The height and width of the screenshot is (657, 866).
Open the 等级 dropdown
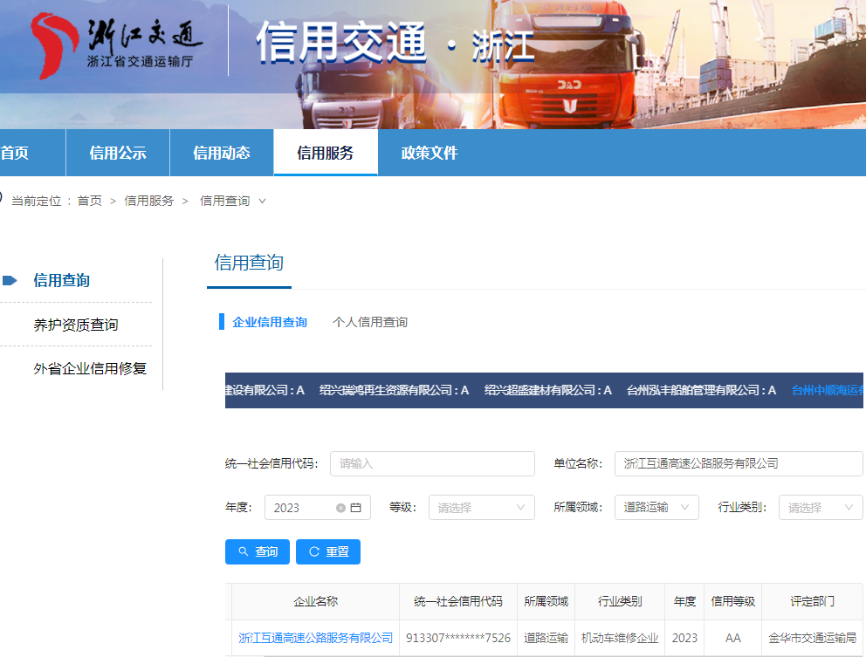[x=481, y=507]
